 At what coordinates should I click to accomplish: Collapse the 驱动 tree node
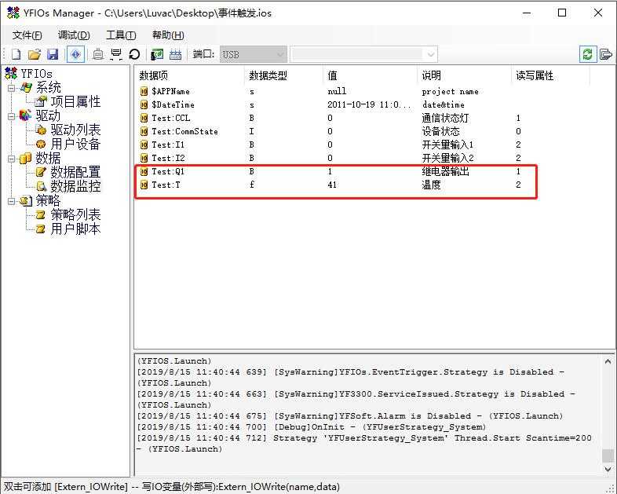[x=12, y=116]
